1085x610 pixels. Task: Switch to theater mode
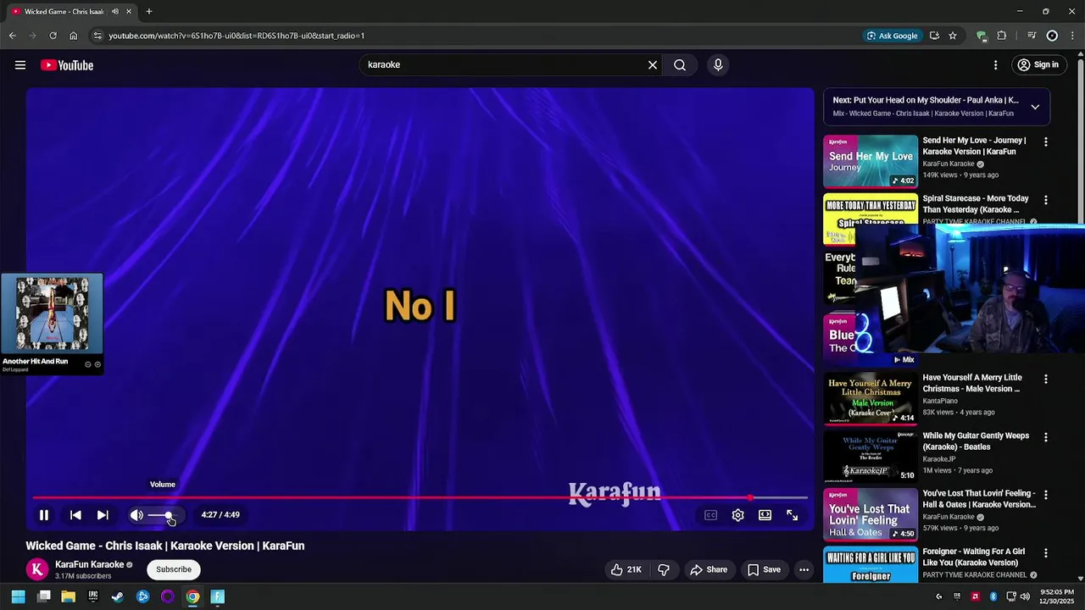pyautogui.click(x=765, y=515)
